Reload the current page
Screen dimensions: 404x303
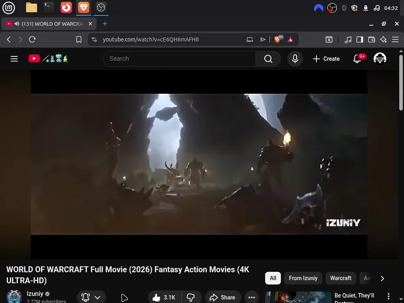32,40
